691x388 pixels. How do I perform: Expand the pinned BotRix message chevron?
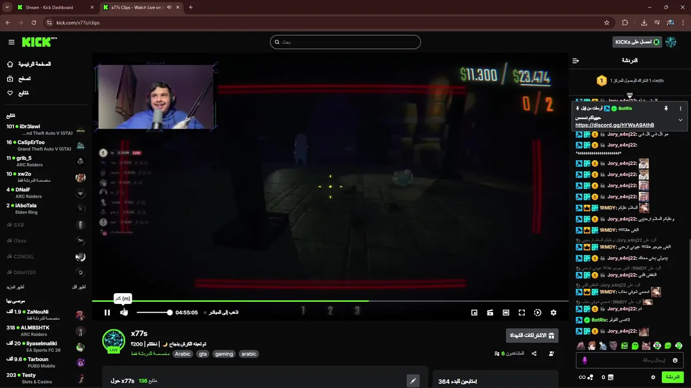tap(680, 120)
